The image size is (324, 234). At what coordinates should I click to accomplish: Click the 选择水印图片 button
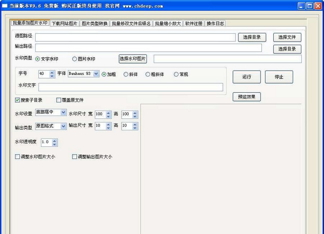coord(132,59)
